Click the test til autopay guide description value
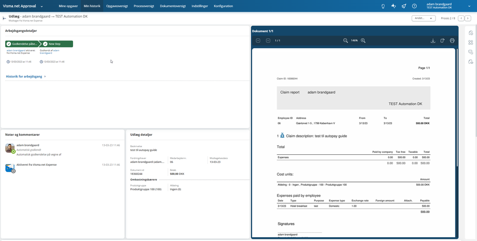The width and height of the screenshot is (477, 241). coord(144,150)
